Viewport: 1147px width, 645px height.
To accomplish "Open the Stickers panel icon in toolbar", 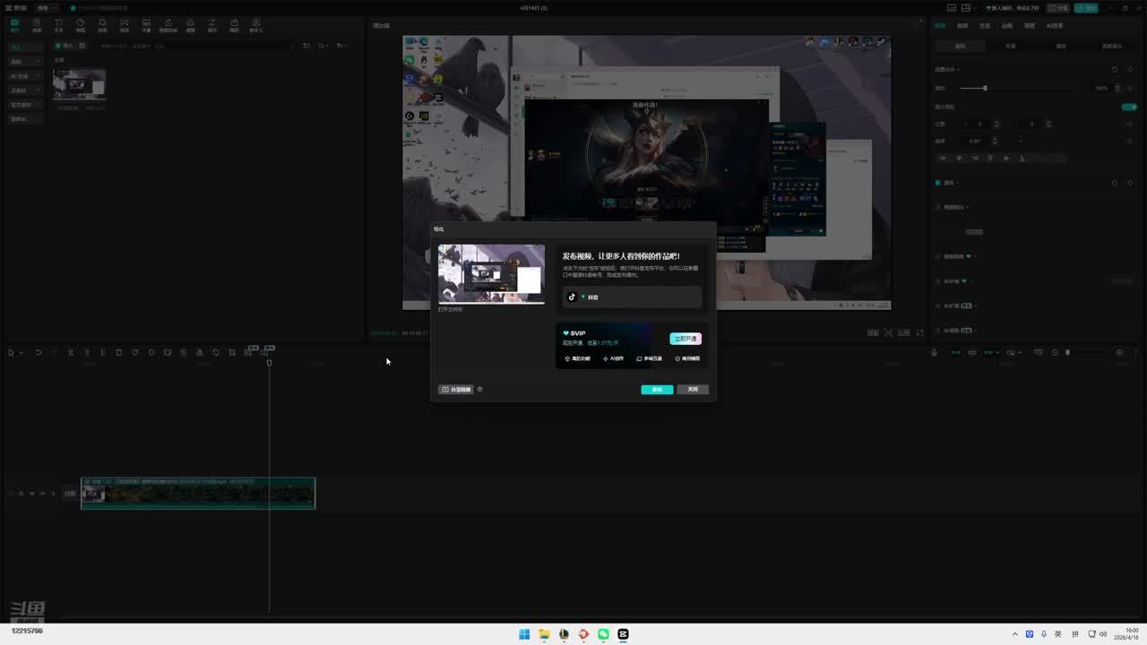I will tap(81, 25).
